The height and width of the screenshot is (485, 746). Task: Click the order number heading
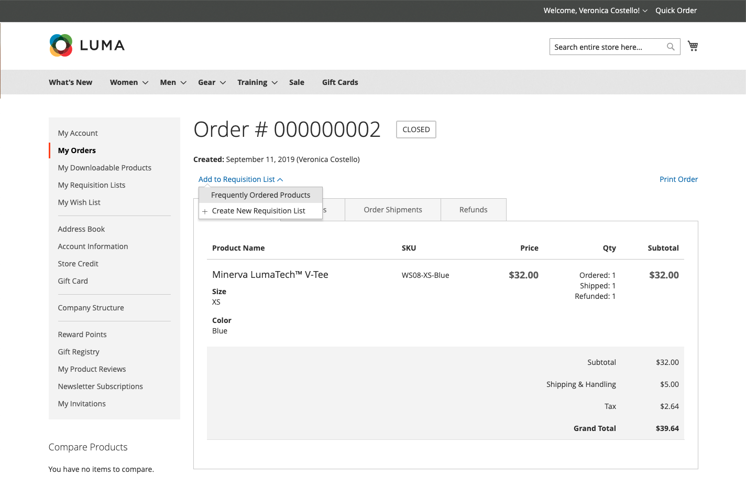[x=287, y=130]
